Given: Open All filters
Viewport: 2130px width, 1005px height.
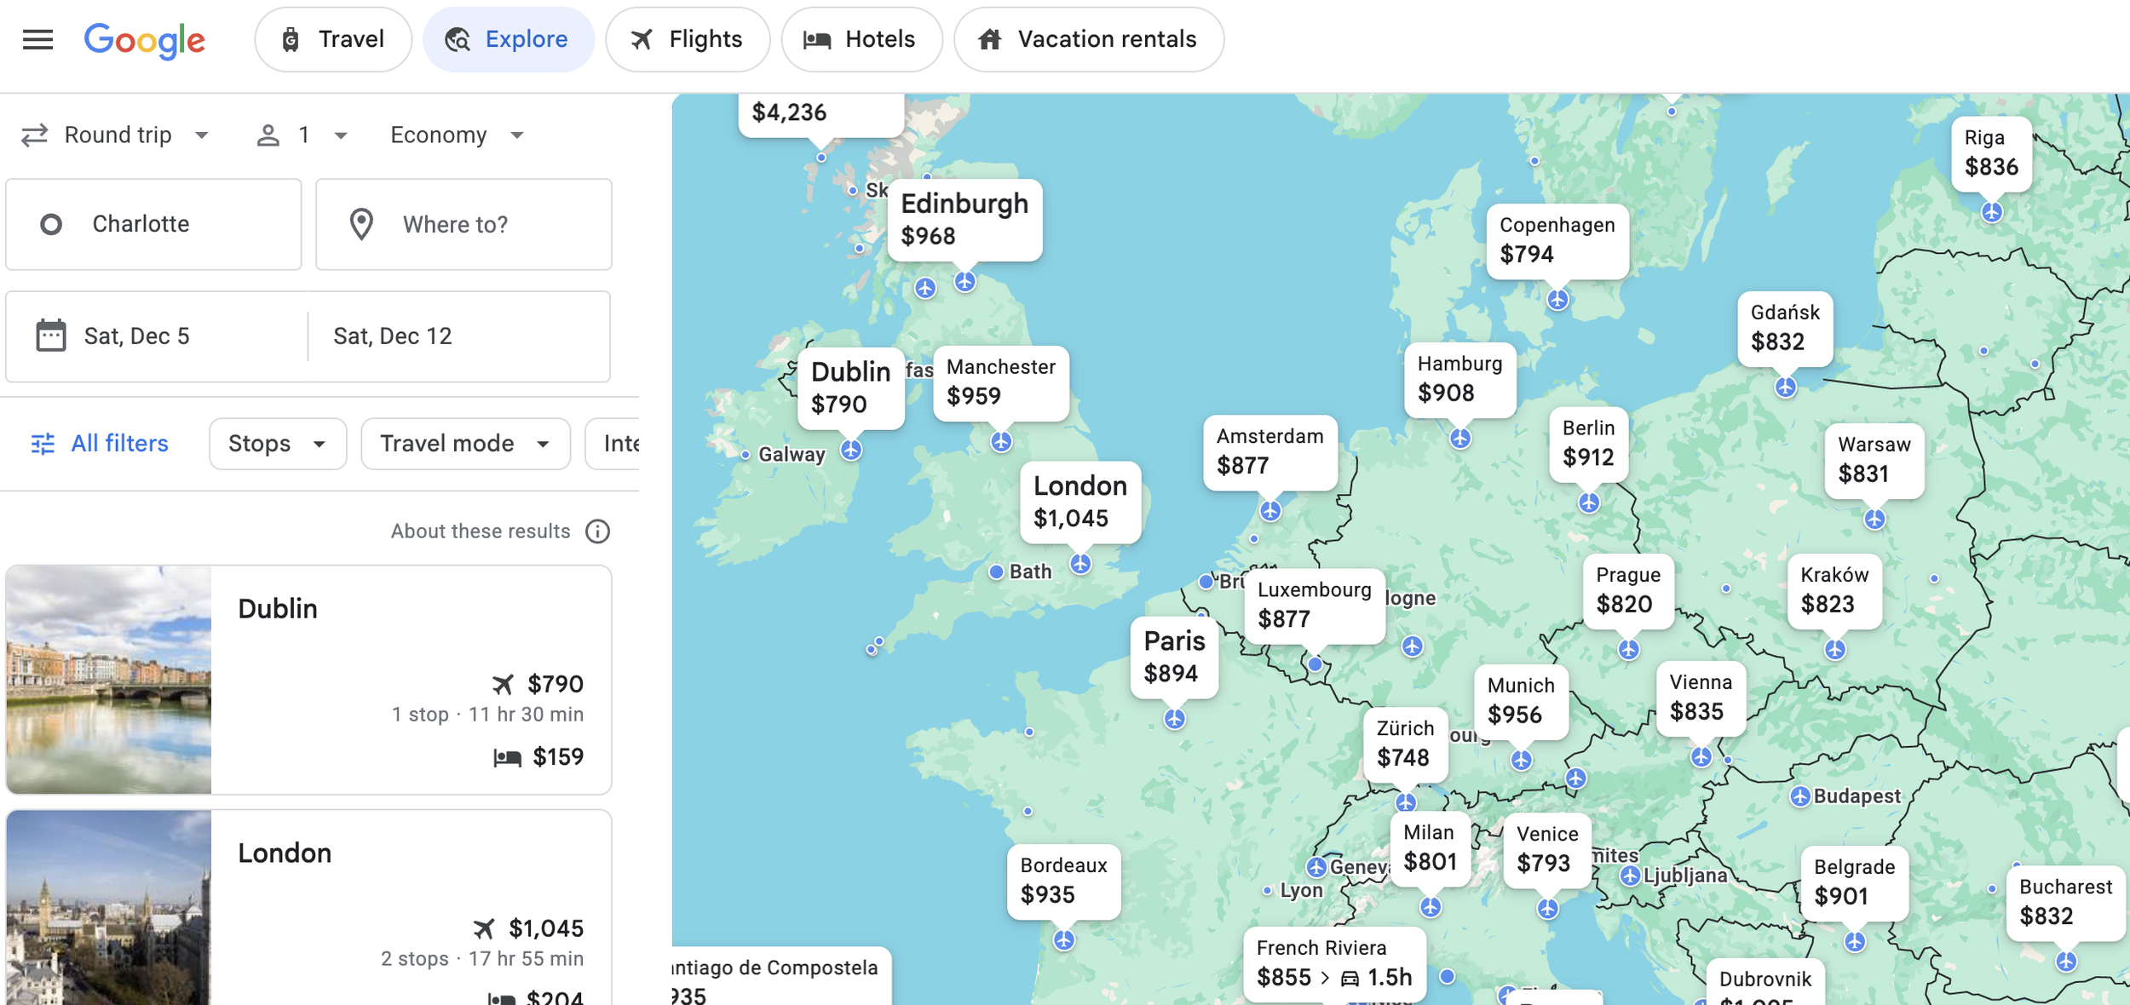Looking at the screenshot, I should pos(100,443).
